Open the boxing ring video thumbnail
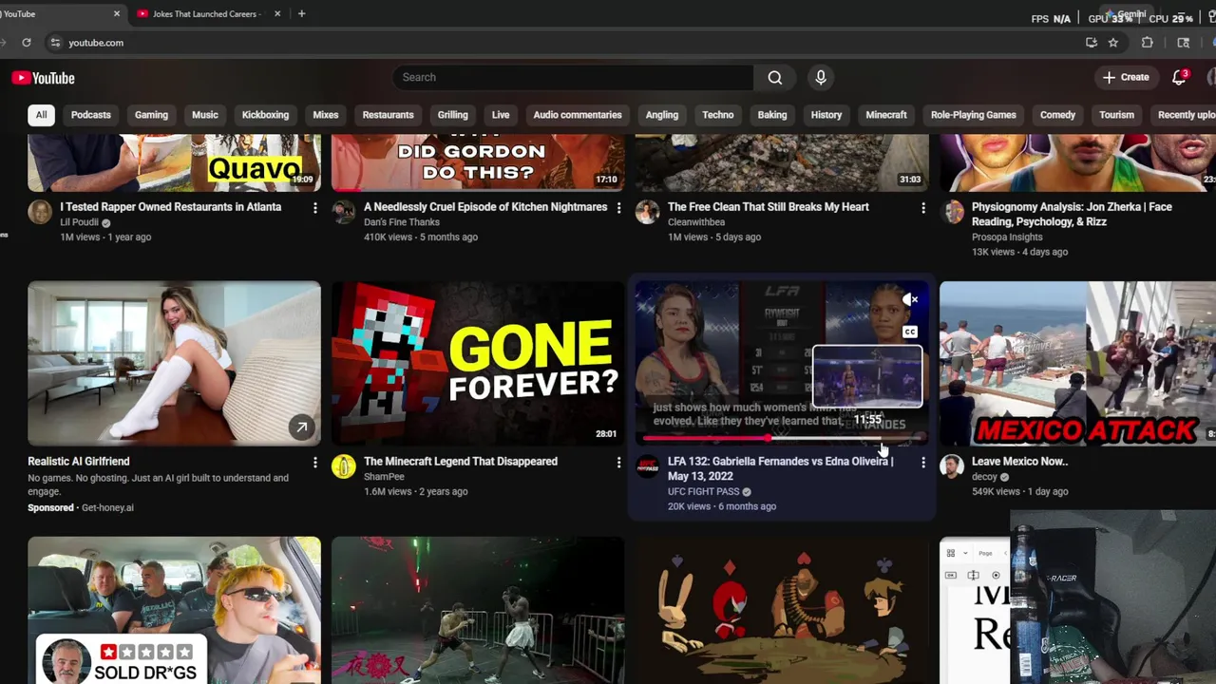This screenshot has width=1216, height=684. (478, 610)
